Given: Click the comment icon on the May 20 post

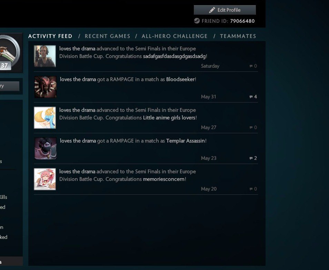Looking at the screenshot, I should [253, 189].
